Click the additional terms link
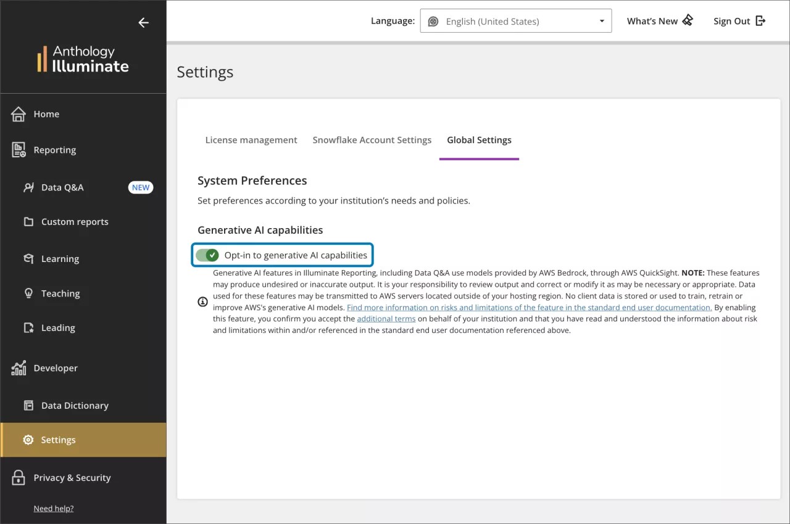790x524 pixels. click(386, 319)
